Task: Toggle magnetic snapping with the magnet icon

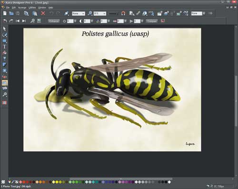Action: (123, 13)
